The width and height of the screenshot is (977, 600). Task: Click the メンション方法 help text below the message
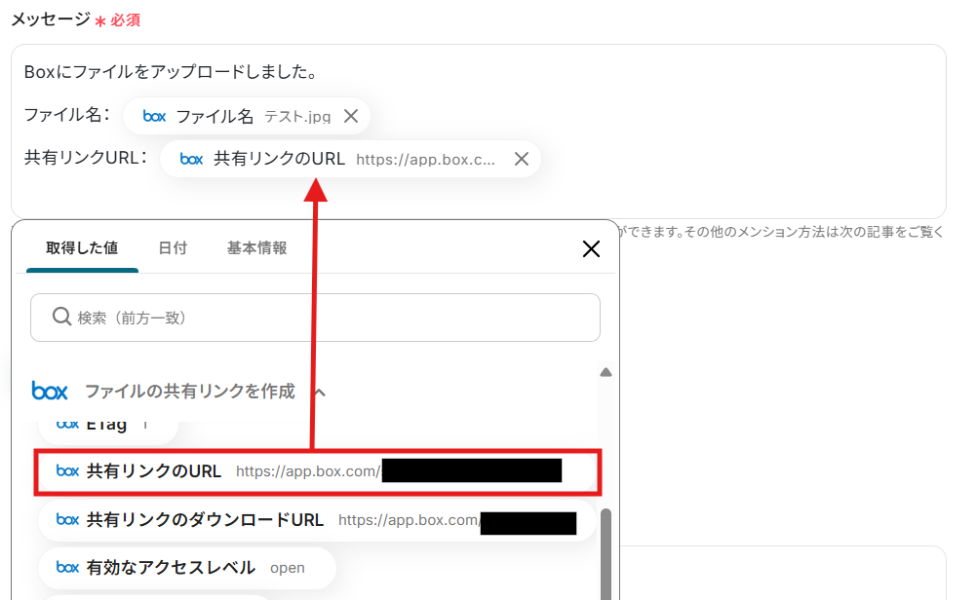(x=781, y=232)
